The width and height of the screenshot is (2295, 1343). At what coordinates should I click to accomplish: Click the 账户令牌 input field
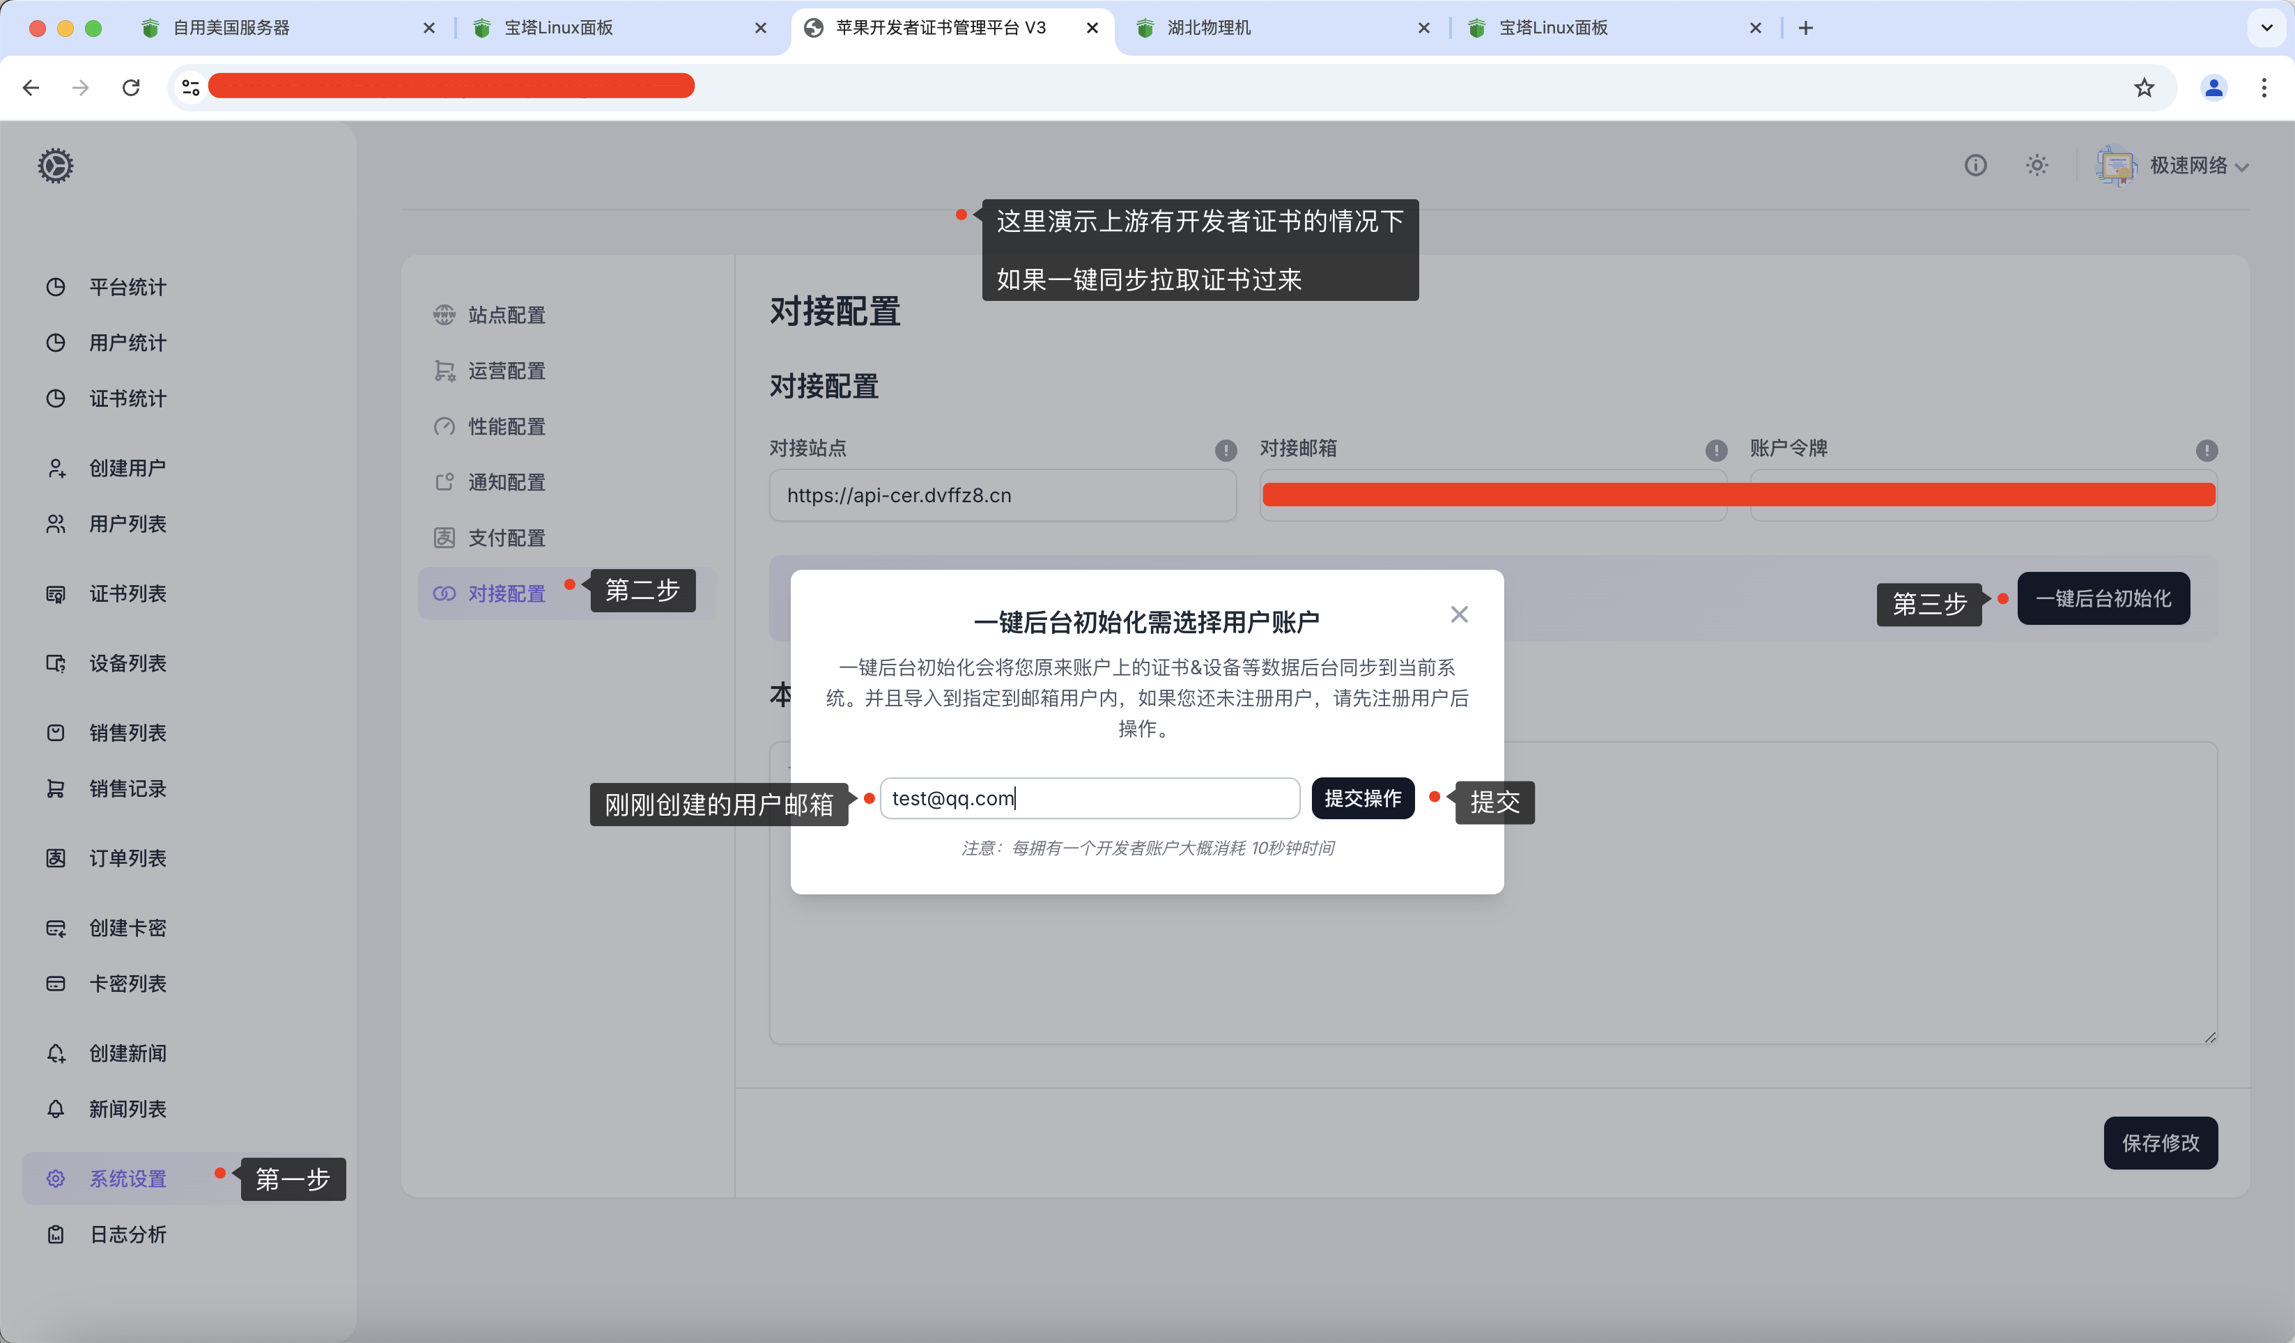point(1984,495)
